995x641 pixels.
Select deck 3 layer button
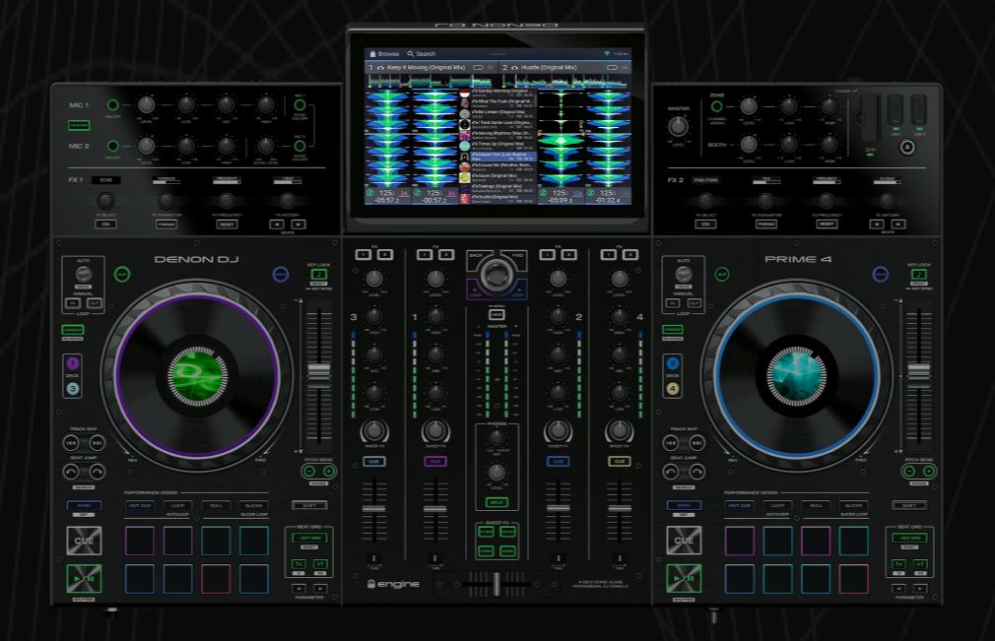point(72,388)
